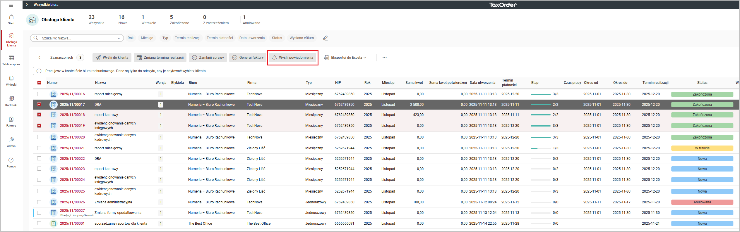Click Generuj faktury button
This screenshot has width=740, height=232.
click(248, 58)
